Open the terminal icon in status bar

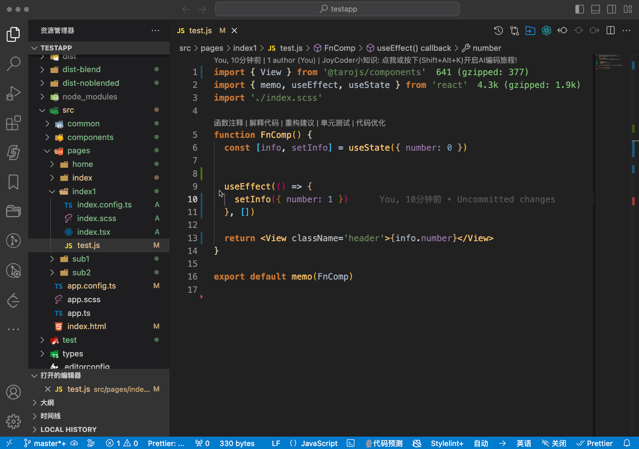coord(350,443)
